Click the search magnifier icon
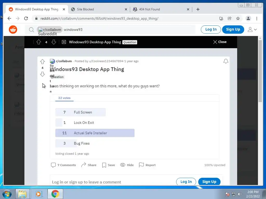Viewport: 266px width, 199px height. pyautogui.click(x=31, y=30)
